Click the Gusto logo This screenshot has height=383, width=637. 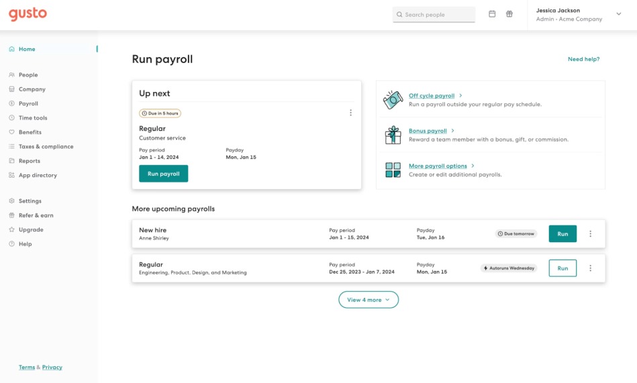(x=28, y=15)
